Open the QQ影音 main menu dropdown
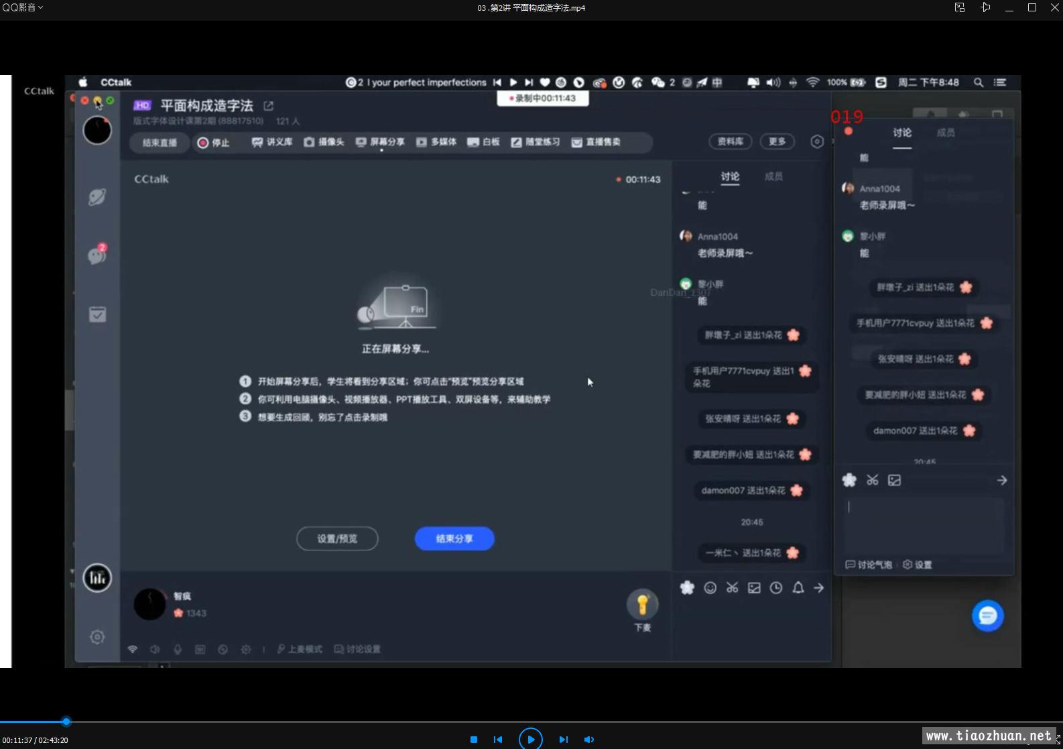 [22, 7]
